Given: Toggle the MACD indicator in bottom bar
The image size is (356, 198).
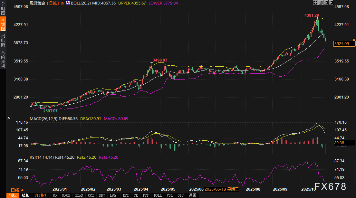Looking at the screenshot, I should (66, 195).
